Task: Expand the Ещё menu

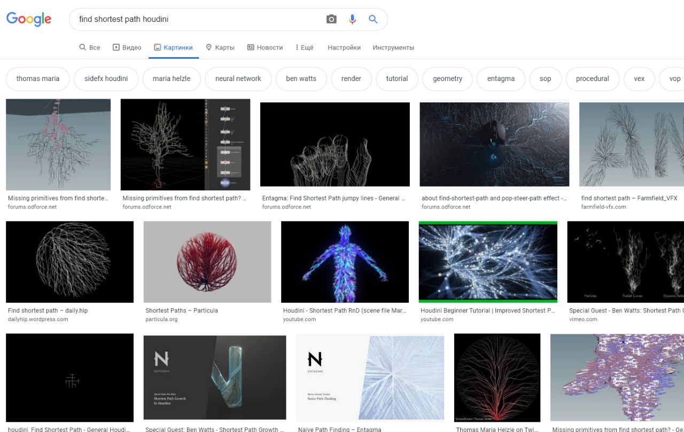Action: 305,47
